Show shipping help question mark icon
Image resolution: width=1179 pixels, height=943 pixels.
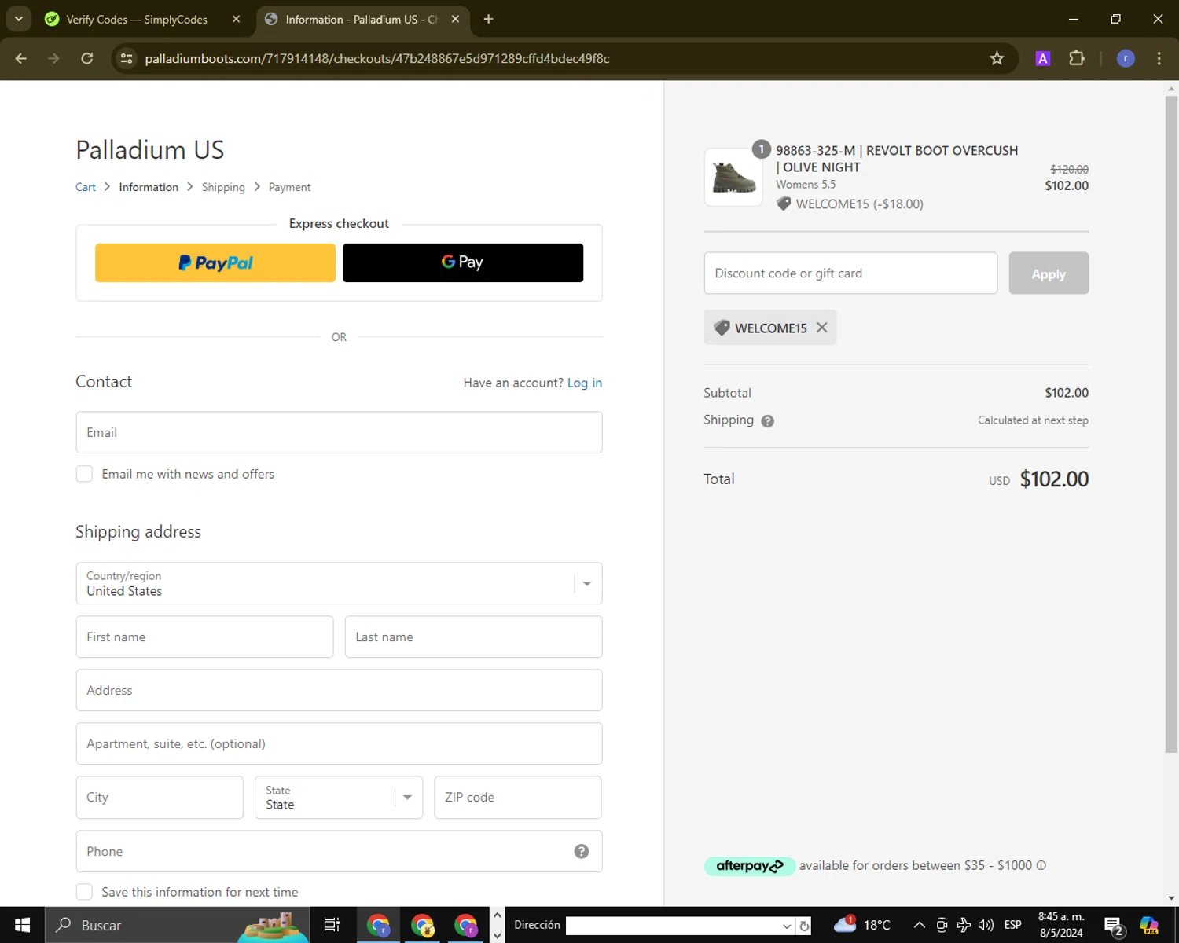[768, 420]
